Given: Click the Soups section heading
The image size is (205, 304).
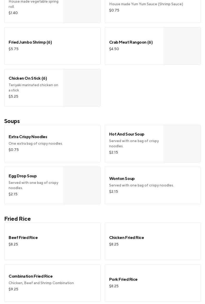Looking at the screenshot, I should click(12, 121).
